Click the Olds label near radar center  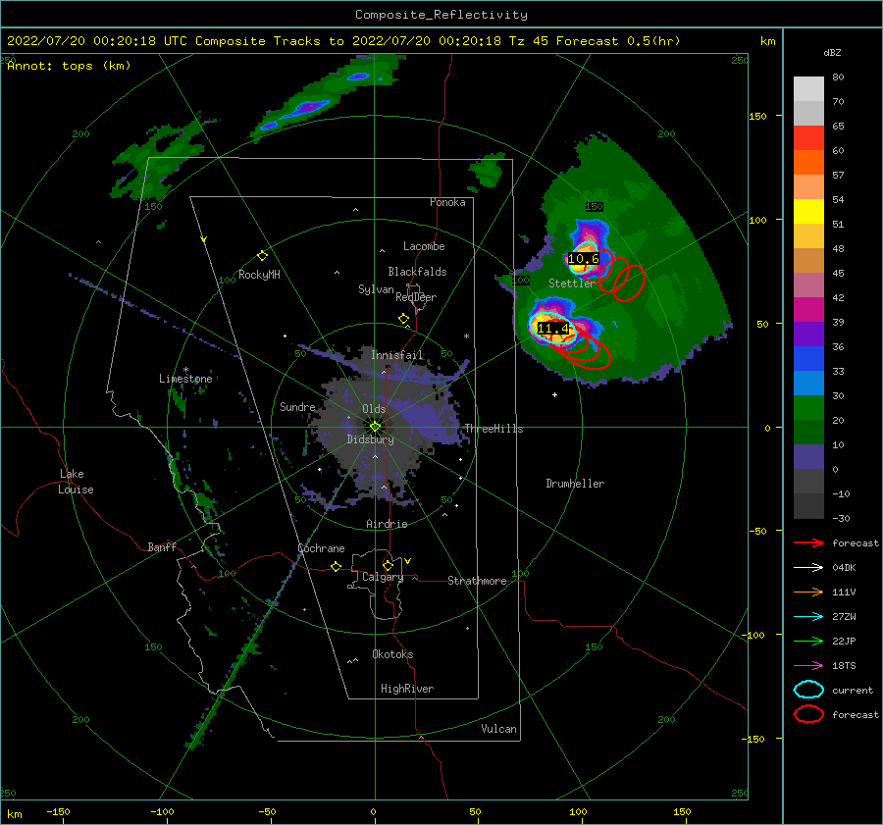(x=374, y=409)
